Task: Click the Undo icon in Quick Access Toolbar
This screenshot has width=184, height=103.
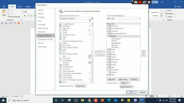Action: 6,23
